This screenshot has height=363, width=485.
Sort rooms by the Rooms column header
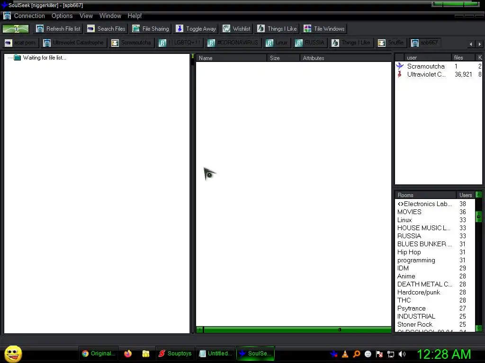pyautogui.click(x=425, y=195)
